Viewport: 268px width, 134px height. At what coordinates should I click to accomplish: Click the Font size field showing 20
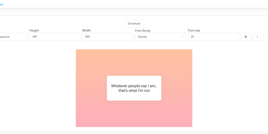pyautogui.click(x=213, y=37)
